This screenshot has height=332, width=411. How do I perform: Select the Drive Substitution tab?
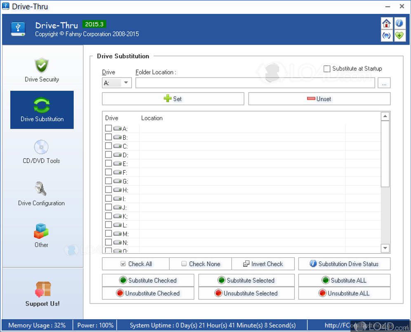[x=42, y=110]
